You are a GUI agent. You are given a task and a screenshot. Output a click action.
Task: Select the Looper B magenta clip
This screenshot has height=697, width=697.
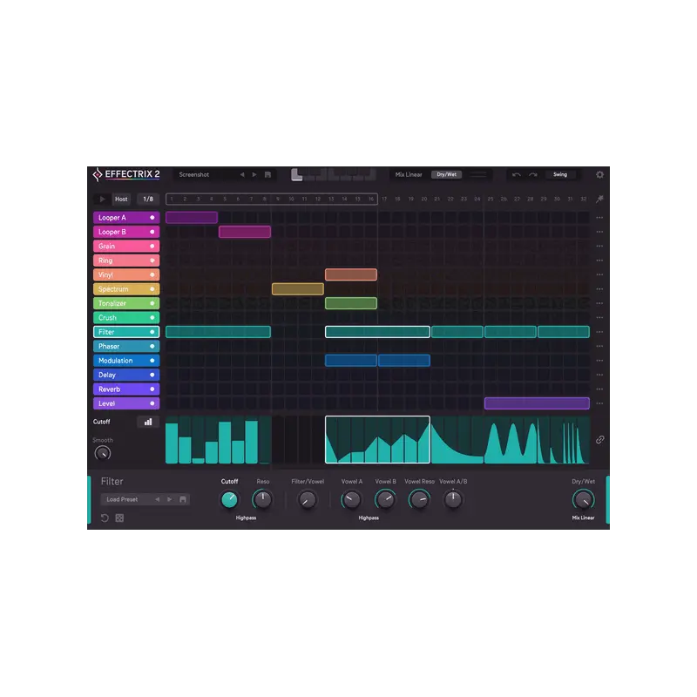pyautogui.click(x=245, y=232)
